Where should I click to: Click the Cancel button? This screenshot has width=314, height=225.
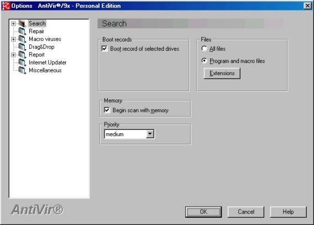(246, 212)
